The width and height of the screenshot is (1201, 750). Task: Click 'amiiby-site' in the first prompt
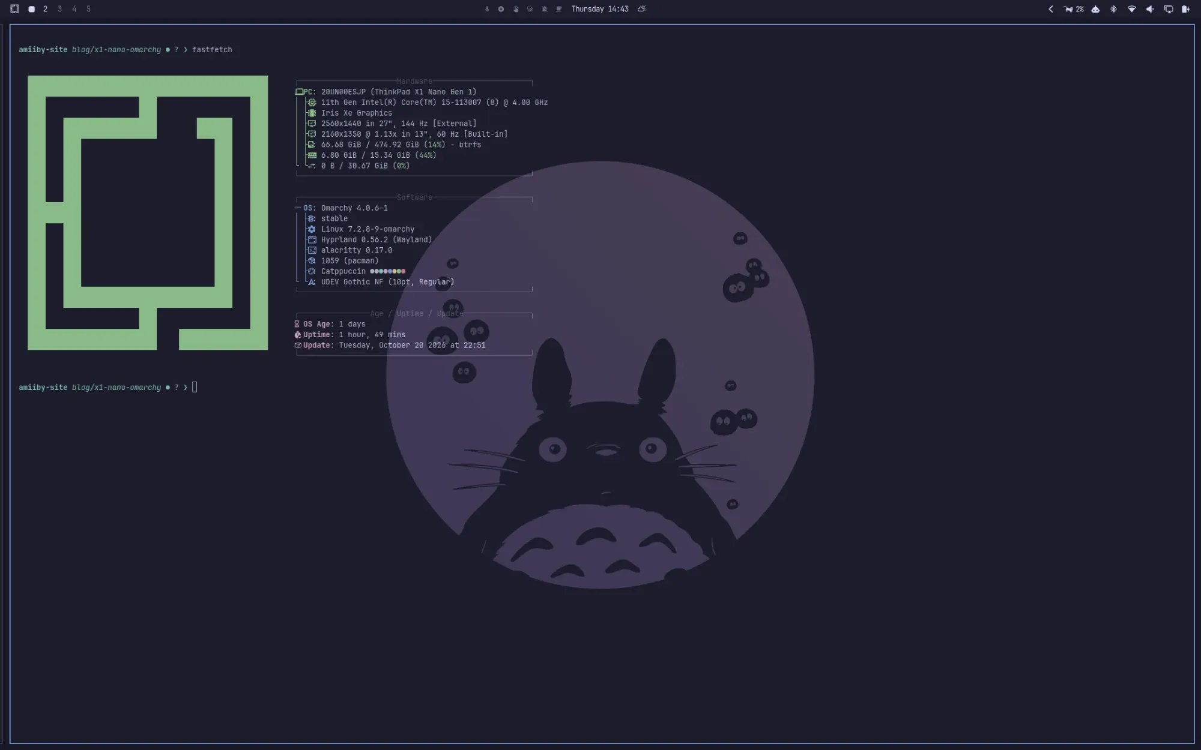pyautogui.click(x=43, y=50)
